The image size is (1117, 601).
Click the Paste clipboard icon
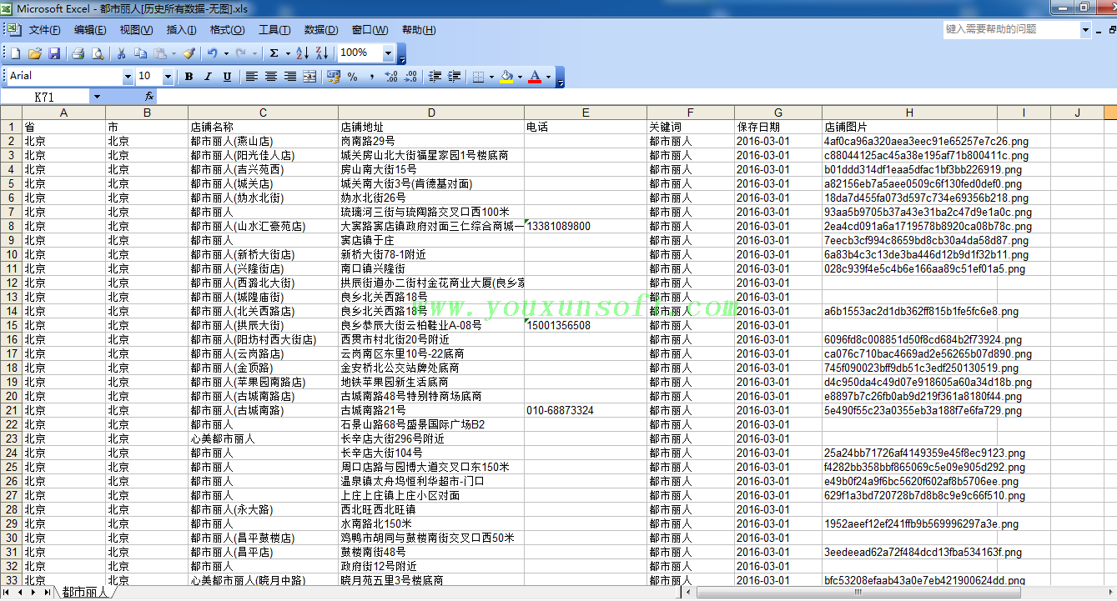click(x=159, y=53)
